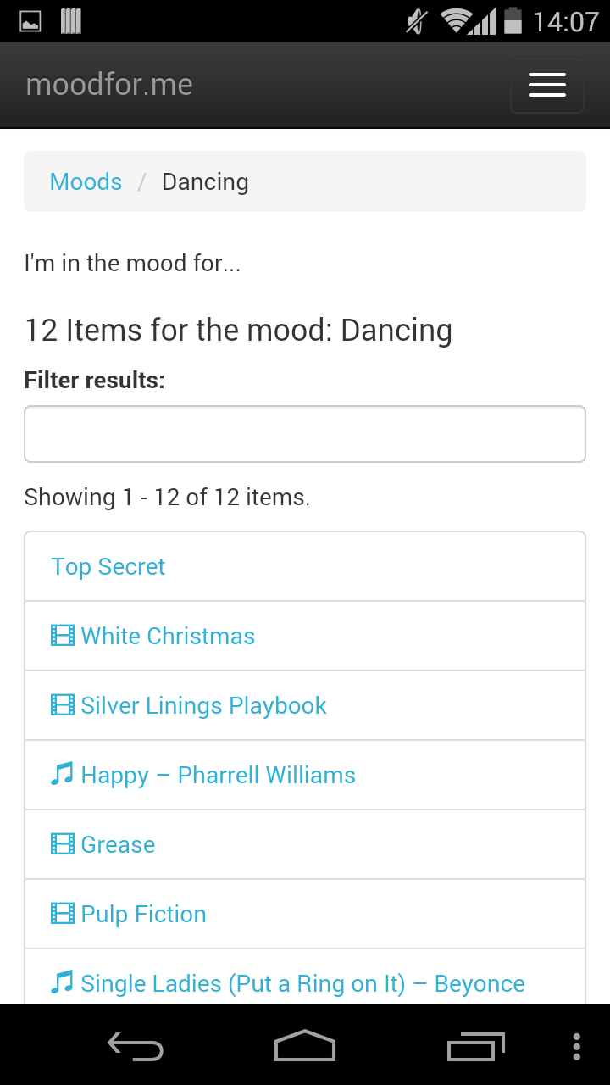The height and width of the screenshot is (1085, 610).
Task: Tap the Wi-Fi status bar indicator
Action: coord(456,21)
